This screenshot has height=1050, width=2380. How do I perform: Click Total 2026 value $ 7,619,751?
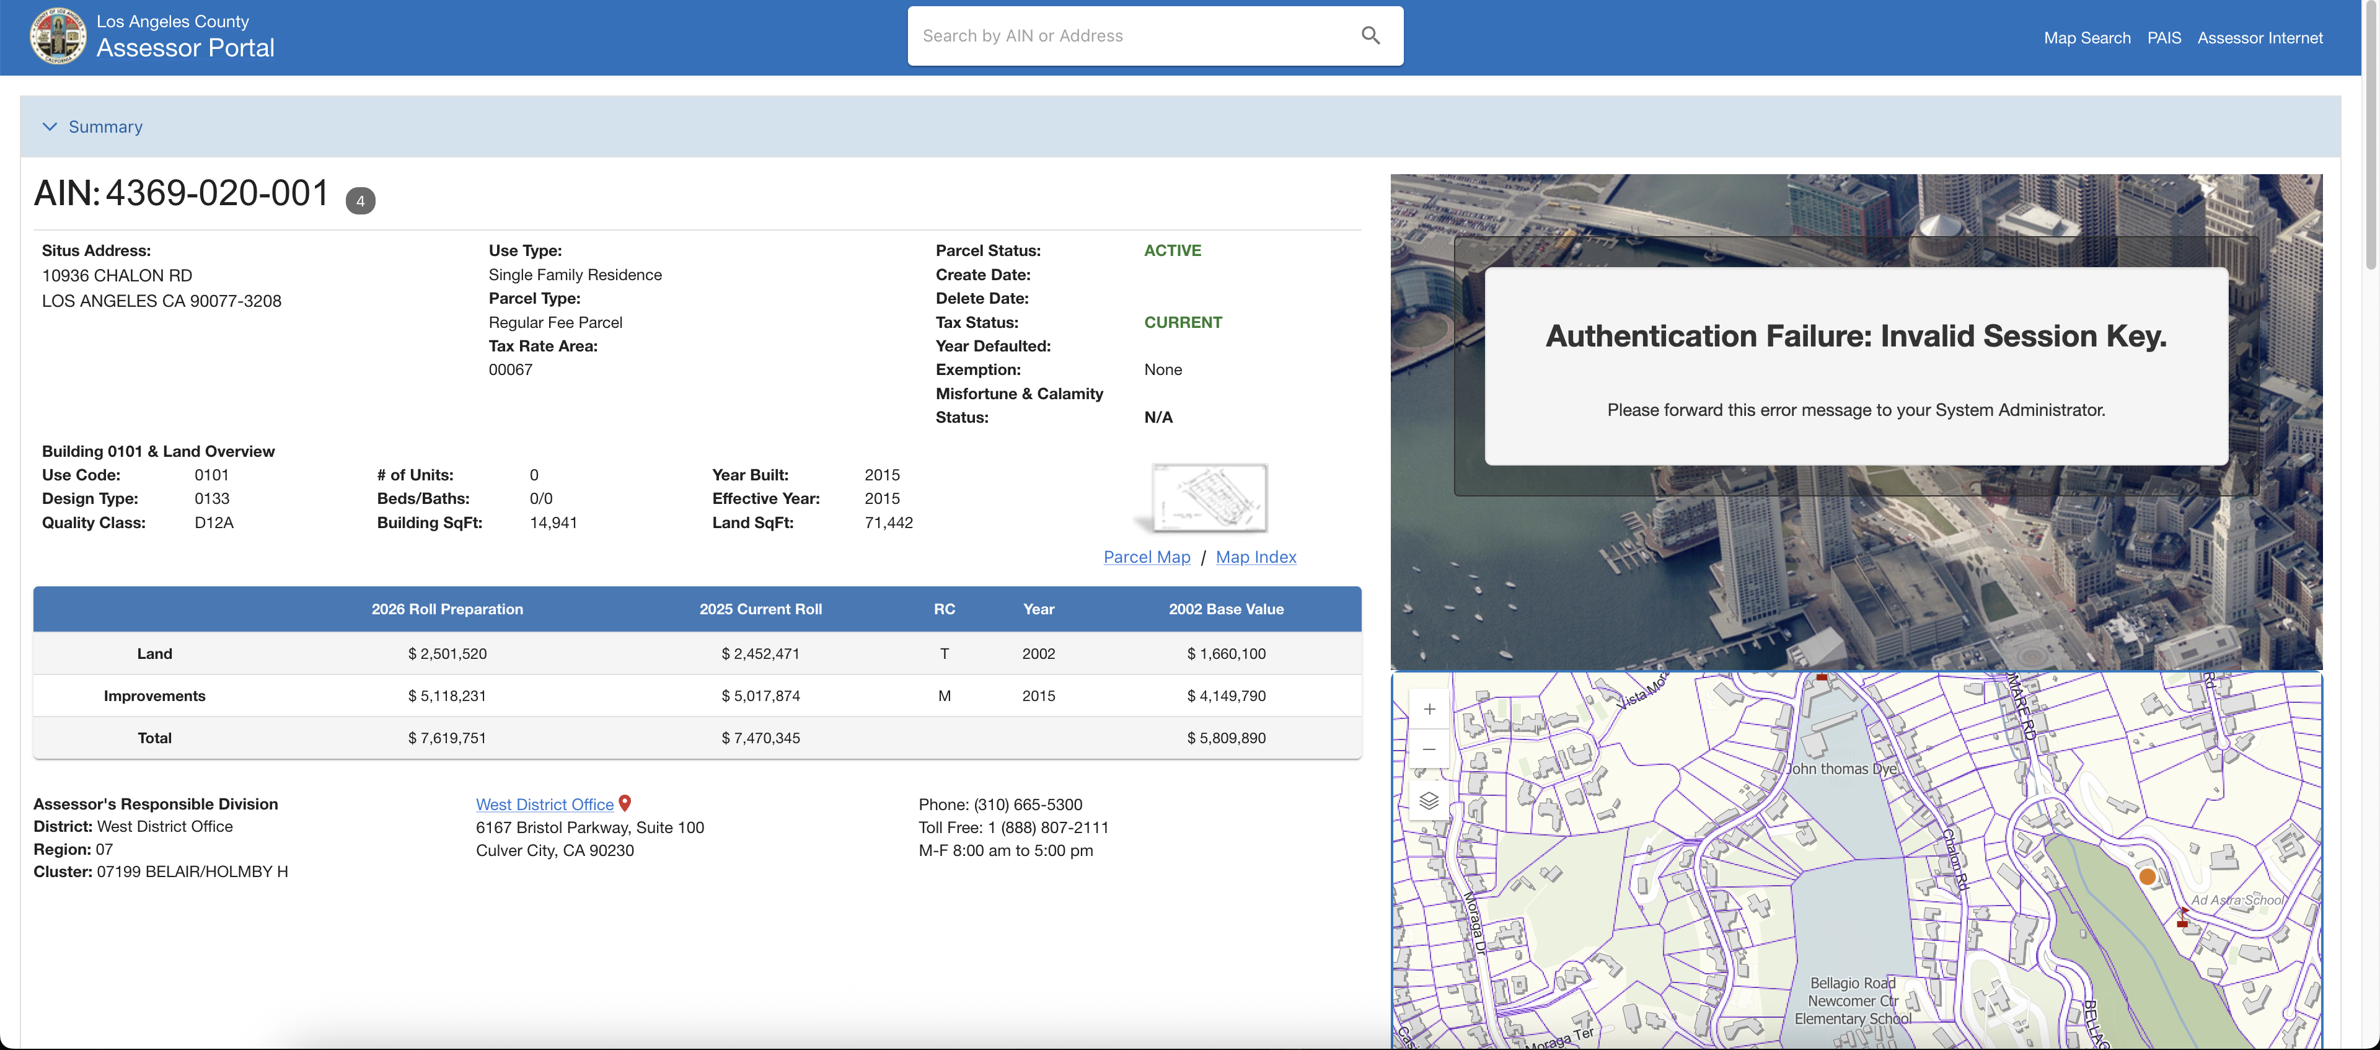[x=447, y=738]
